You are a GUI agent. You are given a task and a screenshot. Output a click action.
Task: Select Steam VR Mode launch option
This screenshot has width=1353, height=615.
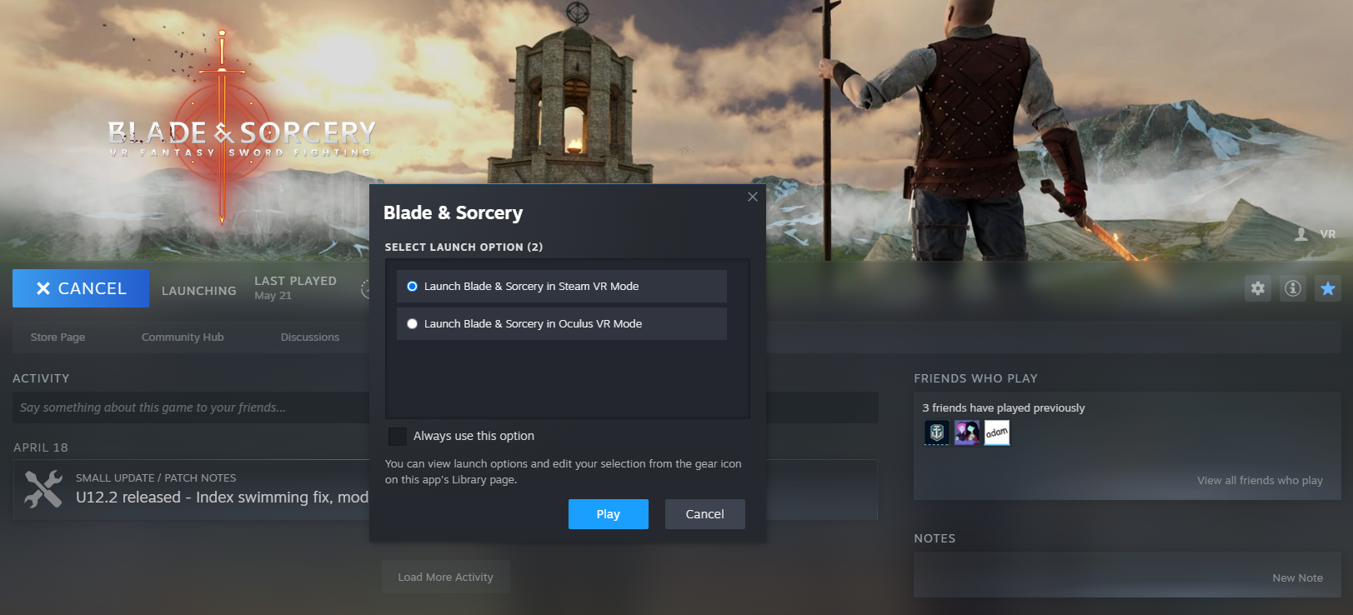[x=562, y=286]
